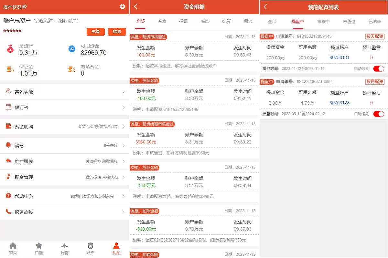388x258 pixels.
Task: Click the 3960.00元 amount
Action: (146, 142)
